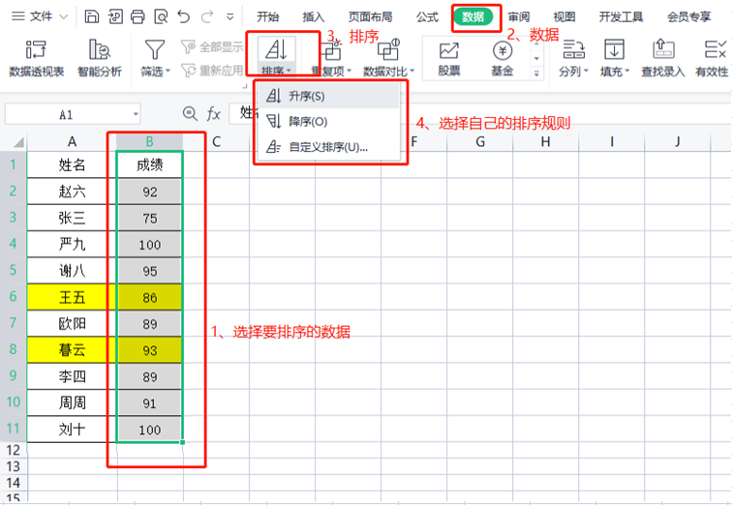732x505 pixels.
Task: Open the 文件 menu
Action: [x=40, y=16]
